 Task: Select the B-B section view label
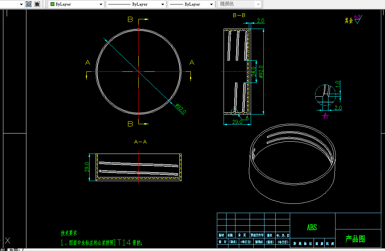(x=239, y=15)
